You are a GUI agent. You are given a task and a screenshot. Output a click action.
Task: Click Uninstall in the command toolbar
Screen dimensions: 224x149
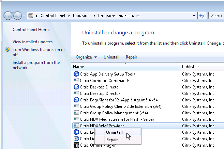(x=111, y=57)
